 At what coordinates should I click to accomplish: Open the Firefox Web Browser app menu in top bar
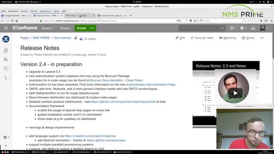tap(28, 2)
